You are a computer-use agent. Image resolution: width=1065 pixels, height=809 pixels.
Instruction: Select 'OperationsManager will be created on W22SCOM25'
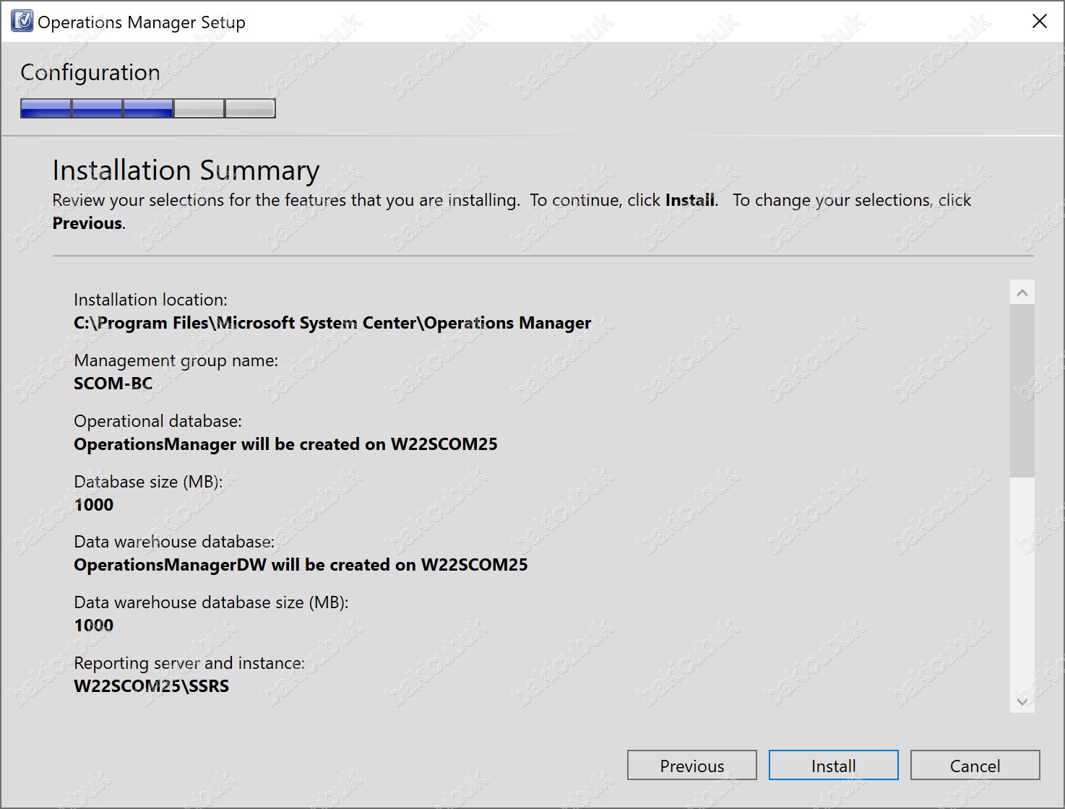(285, 444)
